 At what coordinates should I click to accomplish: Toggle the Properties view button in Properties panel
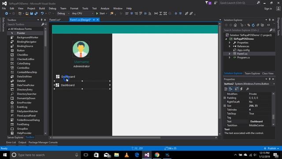237,89
